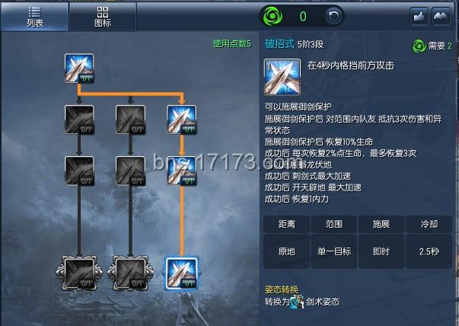Click the thumbs-up recommend icon
Image resolution: width=459 pixels, height=326 pixels.
[419, 17]
